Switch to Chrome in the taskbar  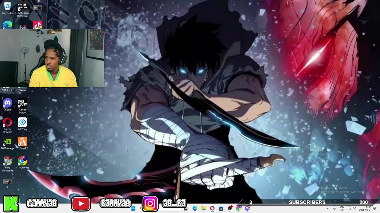[x=238, y=208]
